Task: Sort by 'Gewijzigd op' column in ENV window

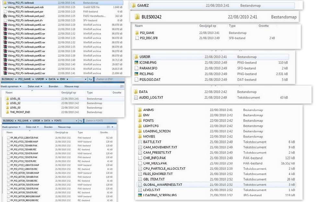Action: (x=68, y=92)
